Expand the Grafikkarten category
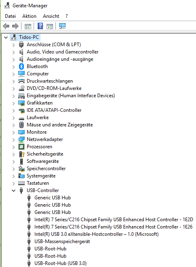This screenshot has width=196, height=267. [x=14, y=103]
